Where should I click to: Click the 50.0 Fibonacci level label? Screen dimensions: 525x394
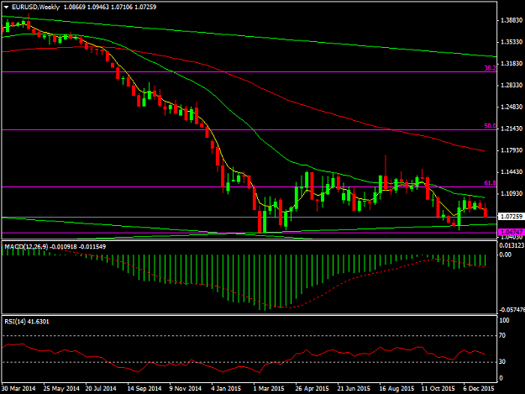click(x=490, y=126)
